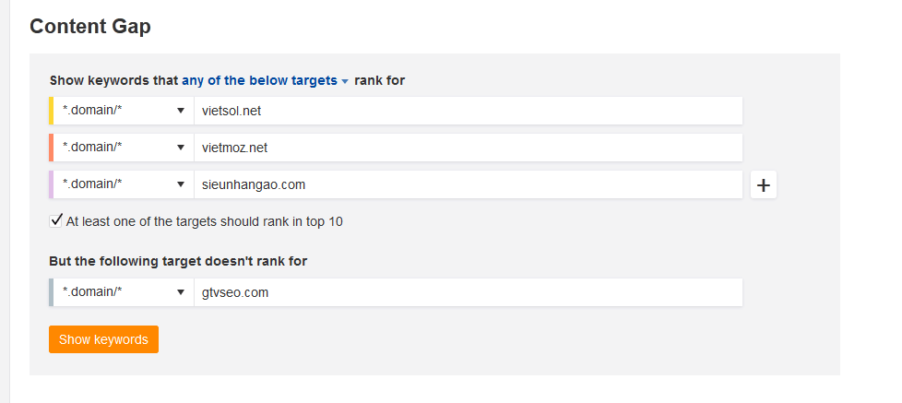This screenshot has width=902, height=403.
Task: Open the mode dropdown beside sieunhangao.com
Action: [x=124, y=184]
